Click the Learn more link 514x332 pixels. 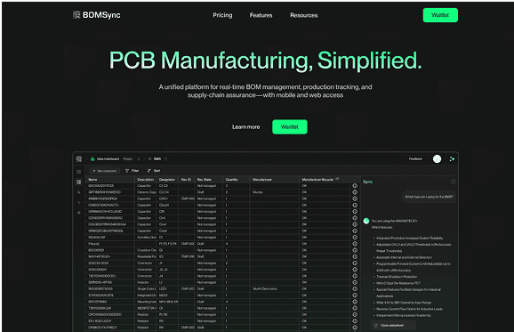[245, 127]
